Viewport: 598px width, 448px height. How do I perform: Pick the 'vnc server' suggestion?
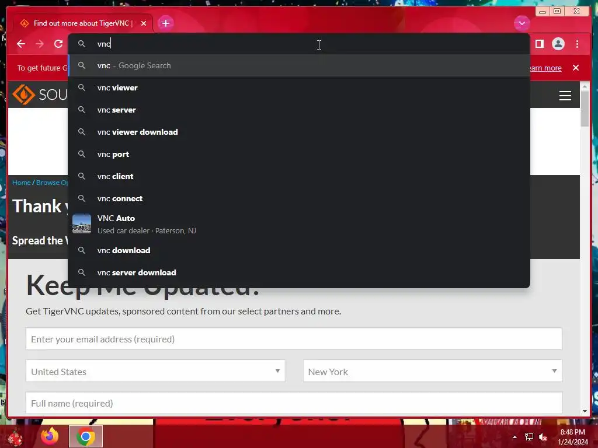pos(299,110)
